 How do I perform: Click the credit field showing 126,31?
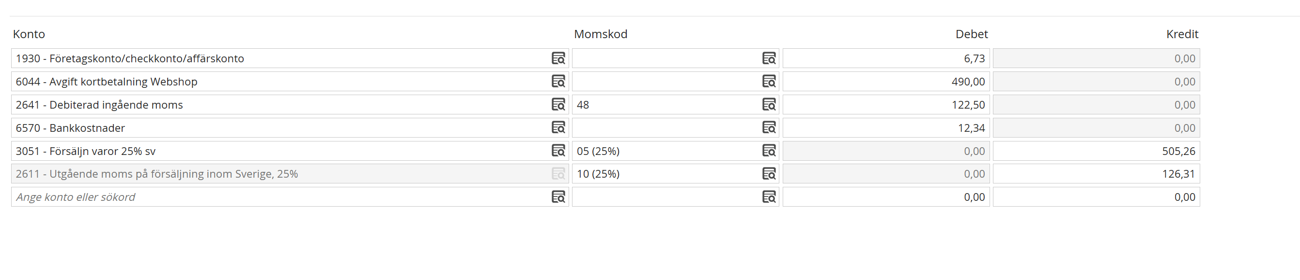1096,174
